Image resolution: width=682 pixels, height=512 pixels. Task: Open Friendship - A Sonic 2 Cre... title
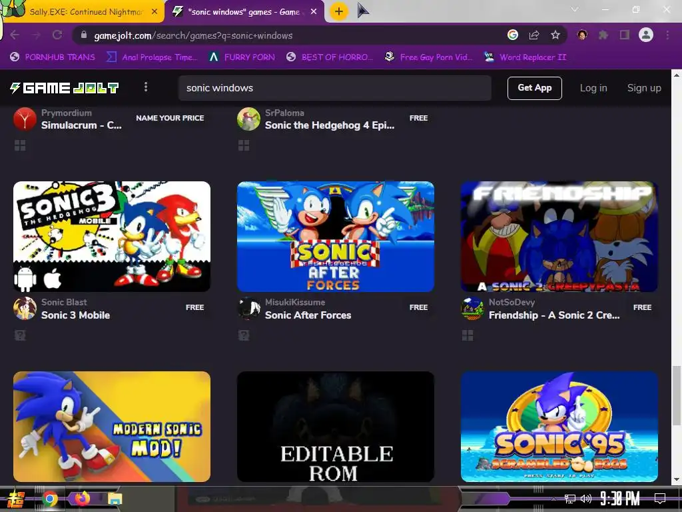coord(554,315)
